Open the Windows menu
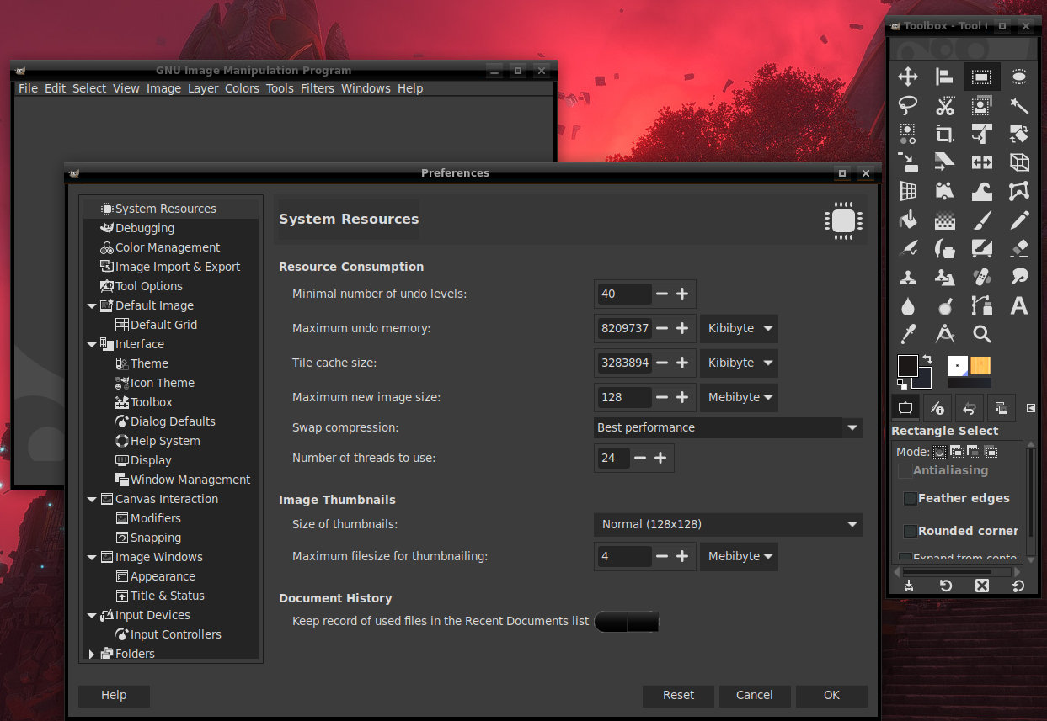Screen dimensions: 1047x721 point(366,88)
